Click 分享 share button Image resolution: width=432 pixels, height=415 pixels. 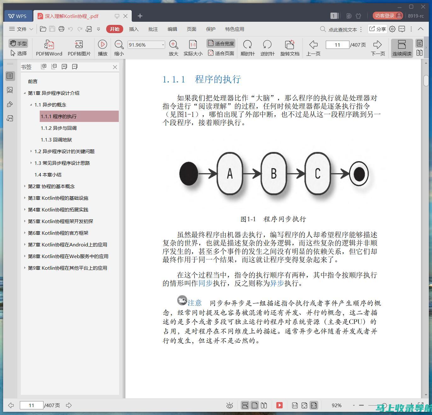(377, 29)
